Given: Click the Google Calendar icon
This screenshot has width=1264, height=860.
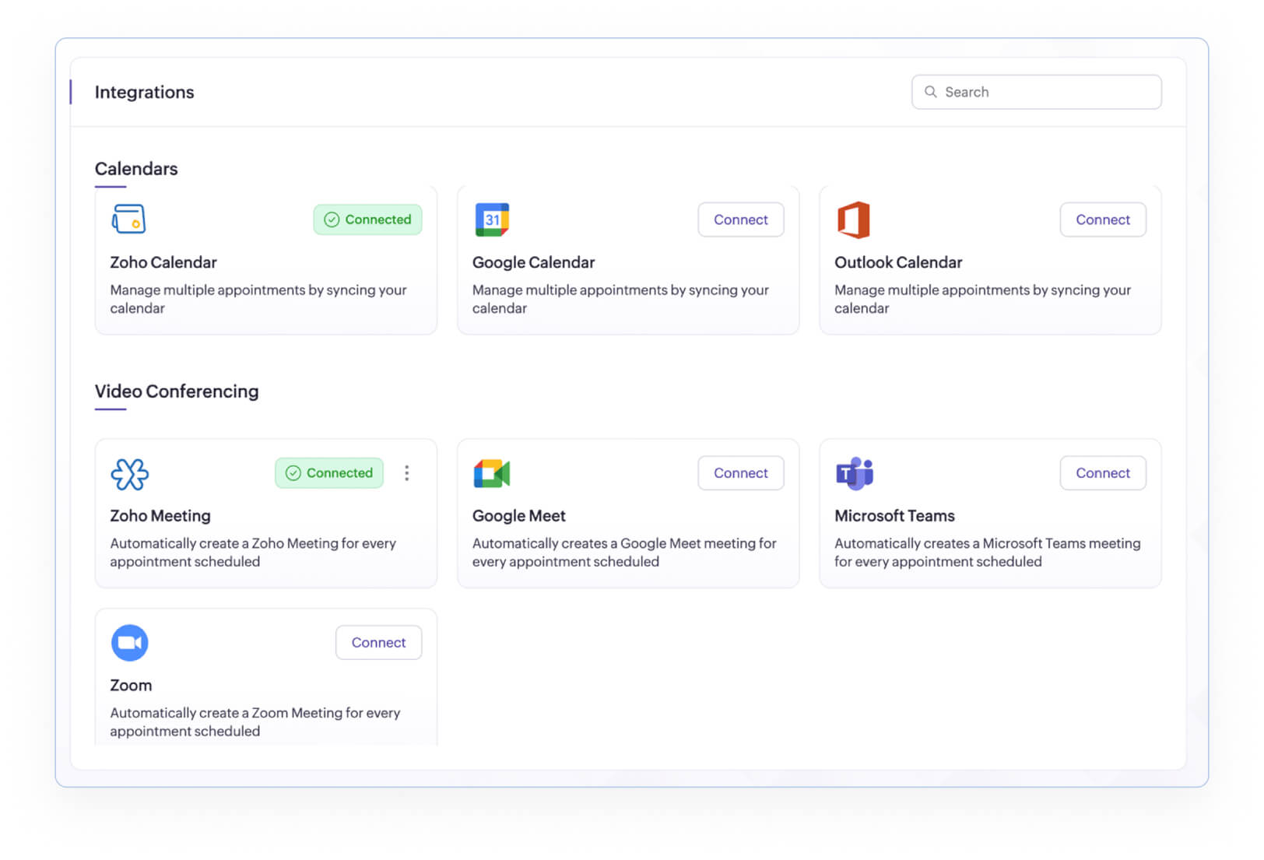Looking at the screenshot, I should point(492,219).
